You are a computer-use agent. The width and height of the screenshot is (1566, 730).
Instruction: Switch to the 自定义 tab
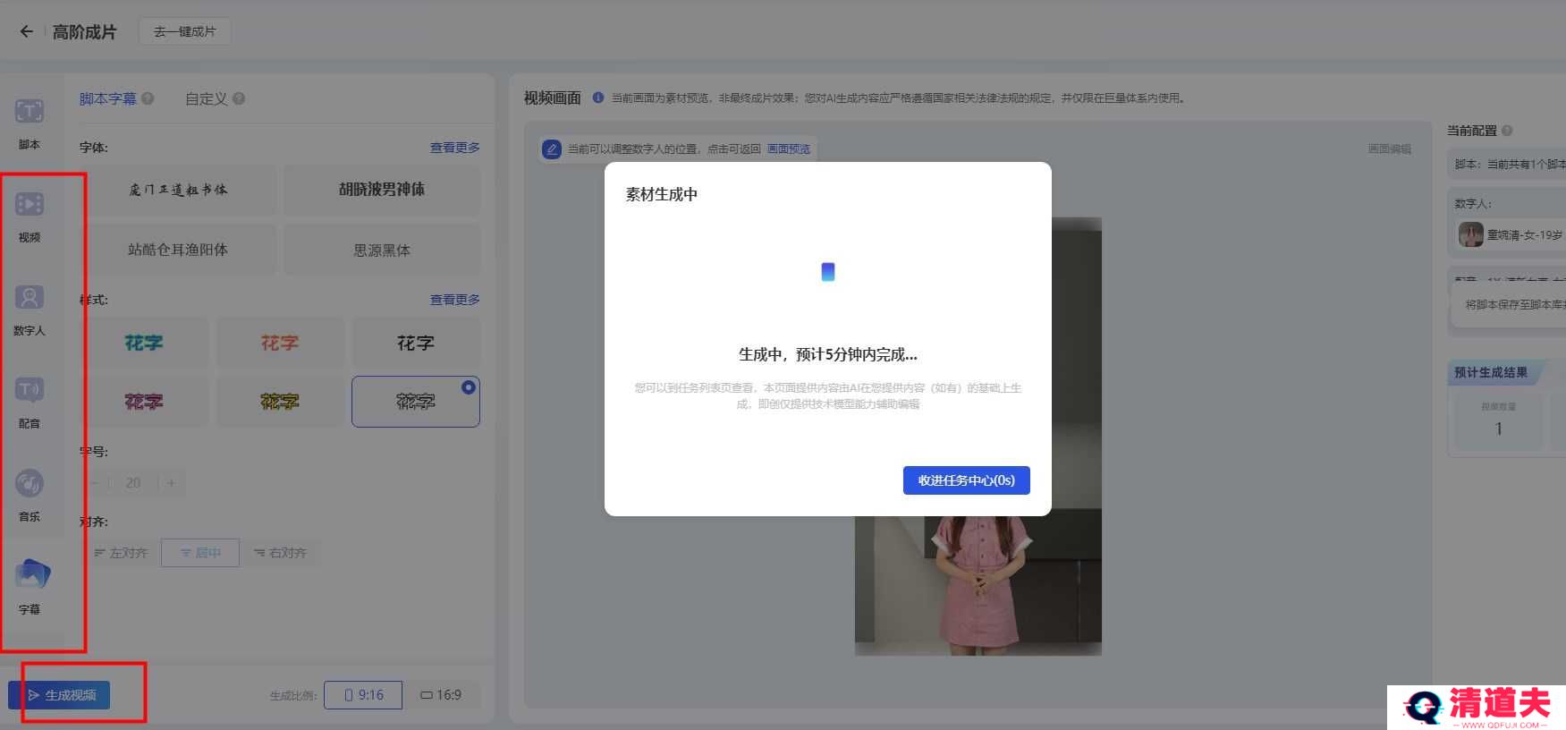click(206, 98)
